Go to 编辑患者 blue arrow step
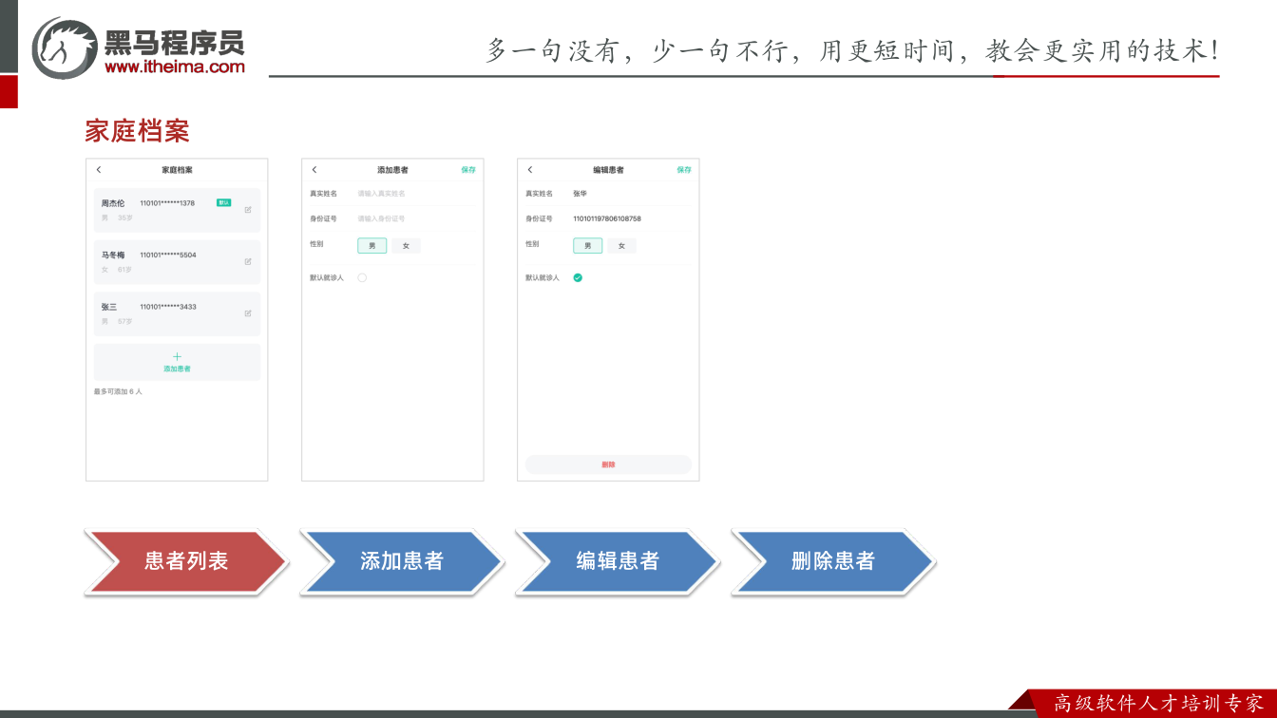 click(x=618, y=561)
